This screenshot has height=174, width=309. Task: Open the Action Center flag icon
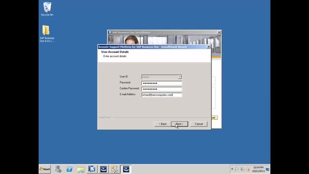237,169
